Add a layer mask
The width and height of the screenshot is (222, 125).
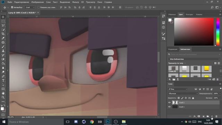[x=199, y=116]
